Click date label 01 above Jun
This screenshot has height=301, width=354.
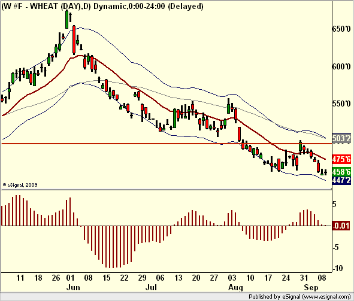click(70, 278)
